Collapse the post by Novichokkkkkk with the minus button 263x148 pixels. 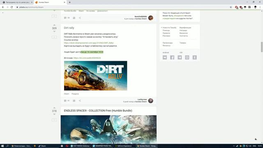click(54, 16)
